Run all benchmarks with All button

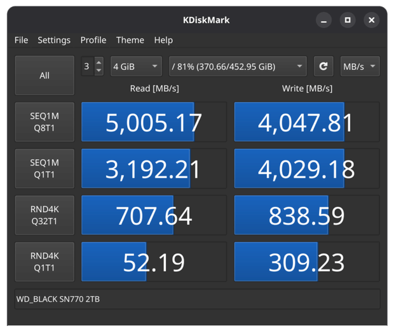tap(44, 75)
